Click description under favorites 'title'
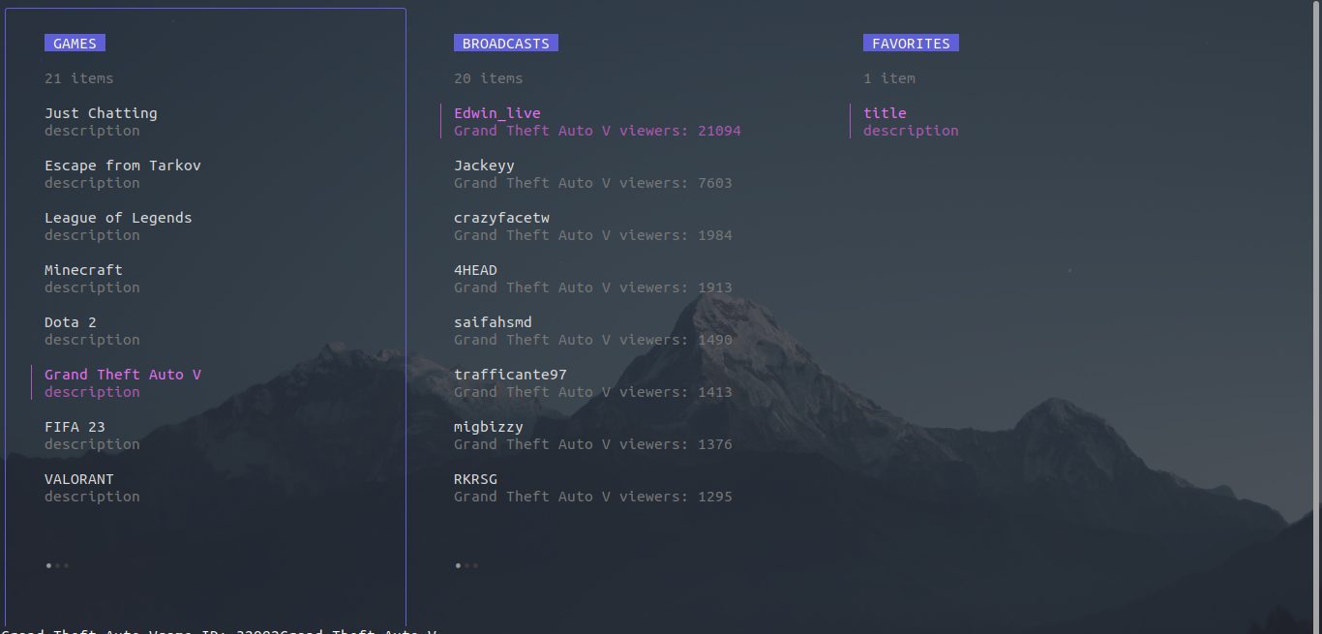This screenshot has height=634, width=1322. click(911, 131)
